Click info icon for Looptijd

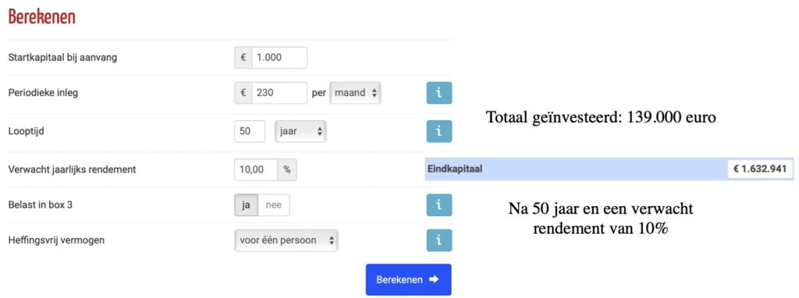(439, 131)
